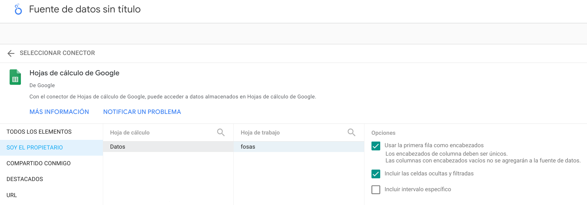Toggle Incluir las celdas ocultas y filtradas

tap(376, 174)
